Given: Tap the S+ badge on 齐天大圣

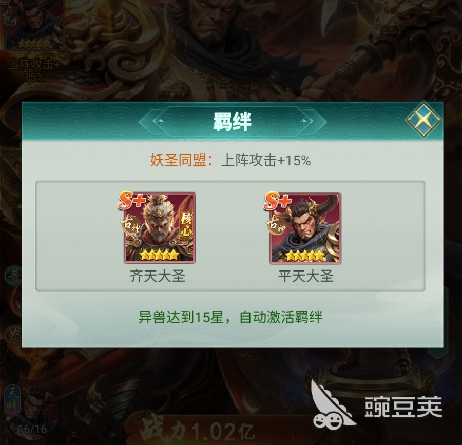Looking at the screenshot, I should tap(132, 200).
